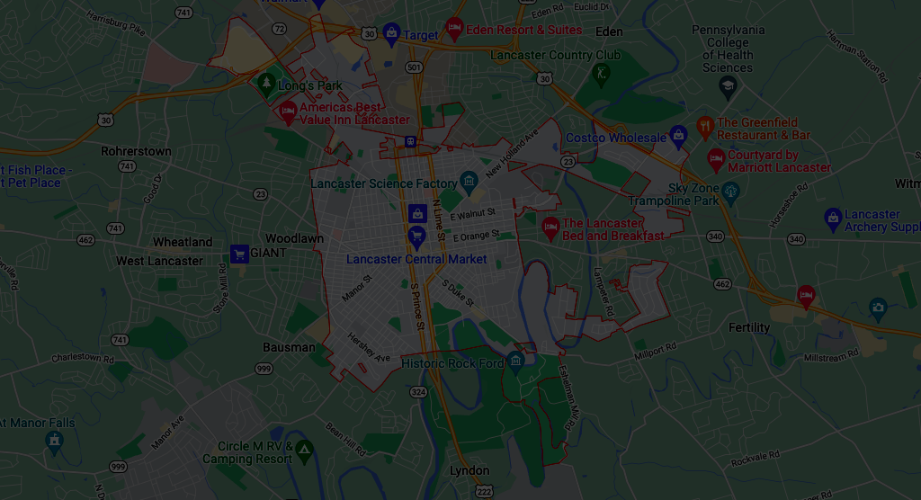Viewport: 921px width, 500px height.
Task: Select the Woodlawn place name
Action: point(294,238)
